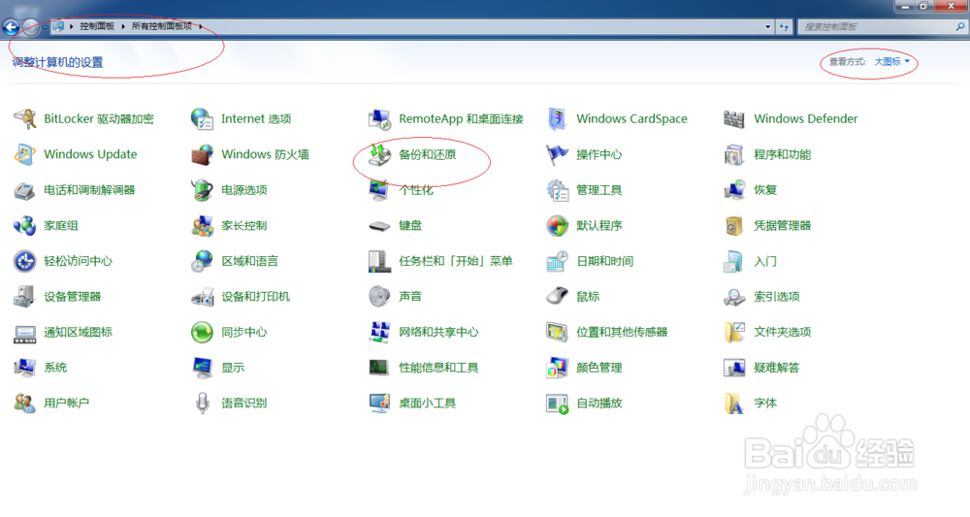Click the search magnifier icon

click(x=959, y=26)
